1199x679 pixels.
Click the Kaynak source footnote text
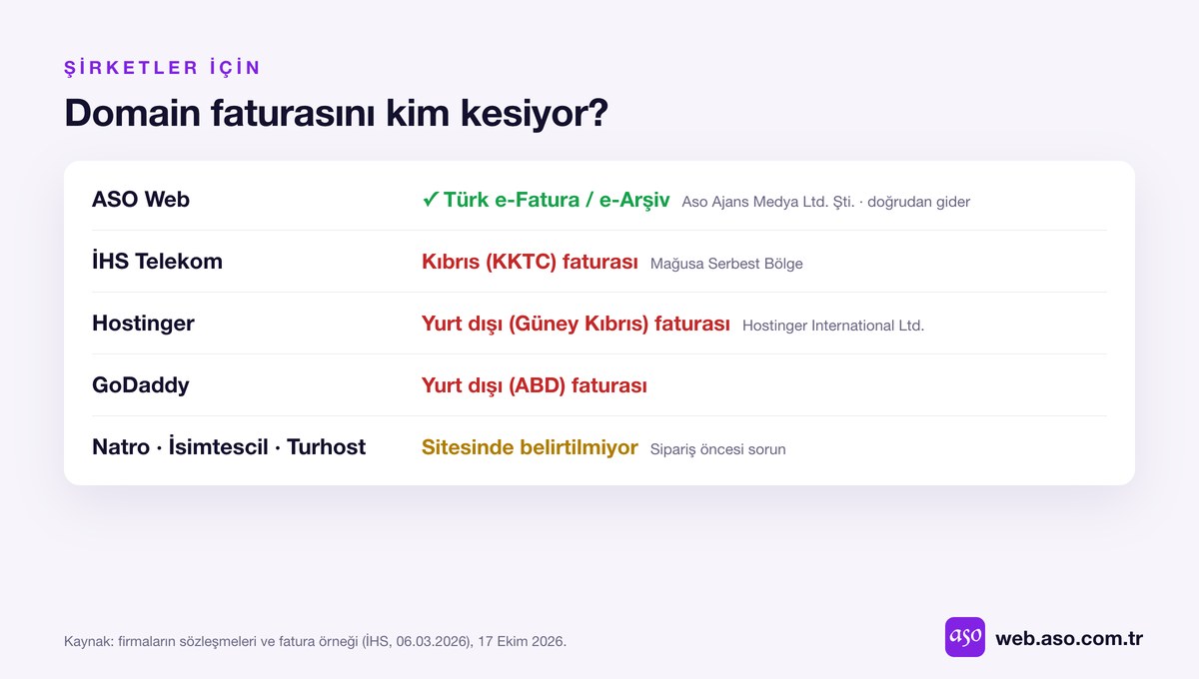pos(315,641)
